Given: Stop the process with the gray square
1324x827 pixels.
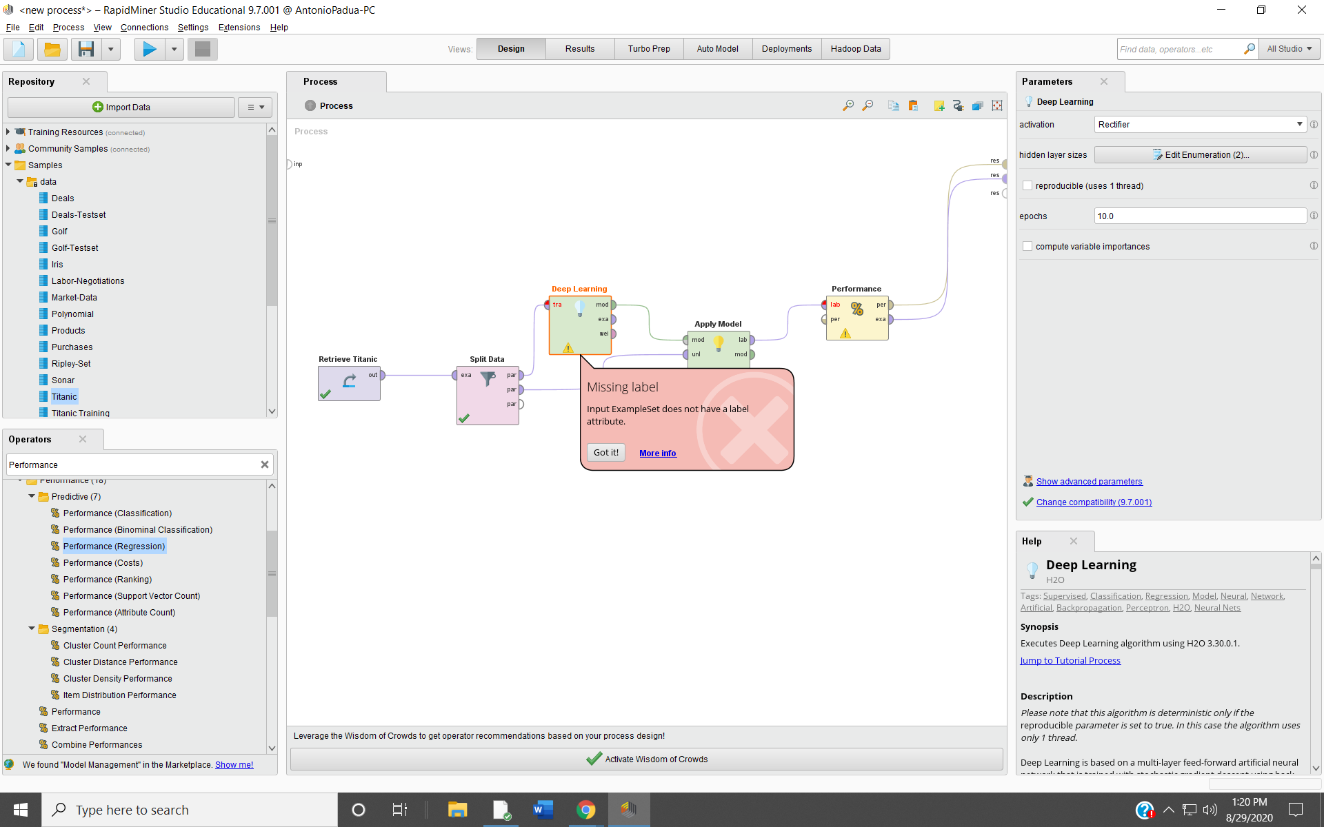Looking at the screenshot, I should click(203, 49).
